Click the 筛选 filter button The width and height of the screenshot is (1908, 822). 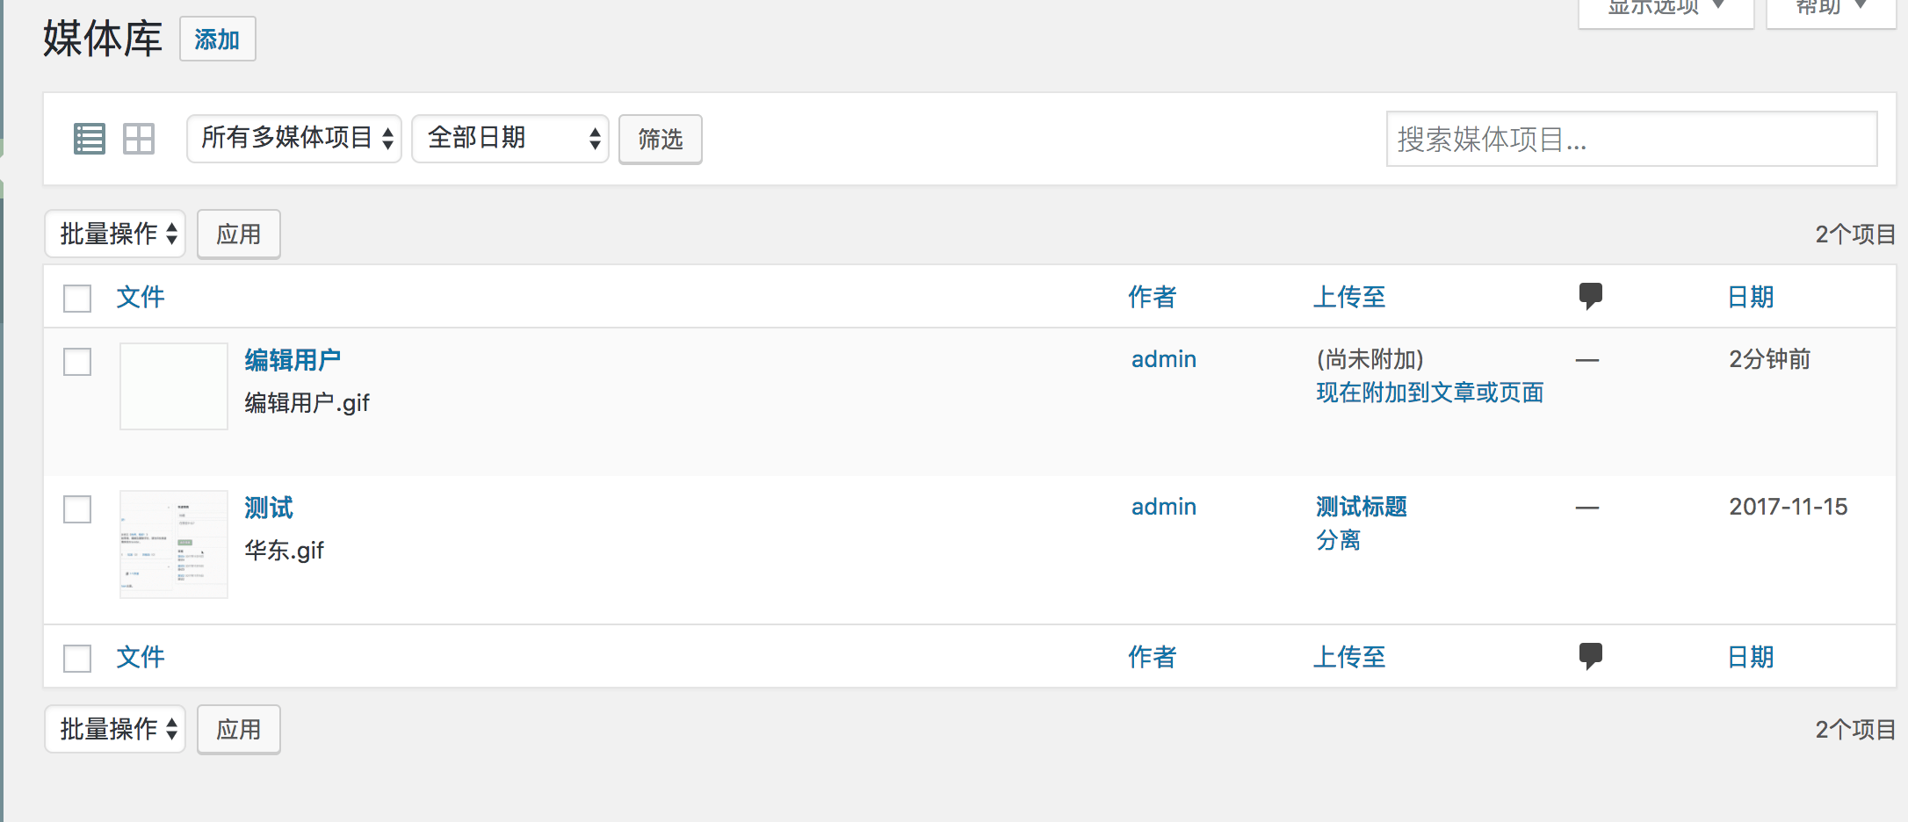point(661,139)
